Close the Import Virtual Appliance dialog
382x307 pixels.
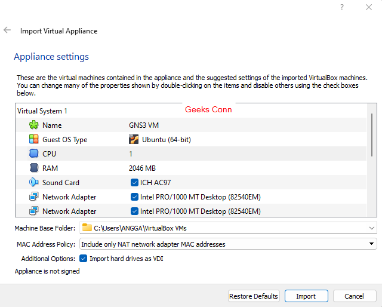pos(369,7)
